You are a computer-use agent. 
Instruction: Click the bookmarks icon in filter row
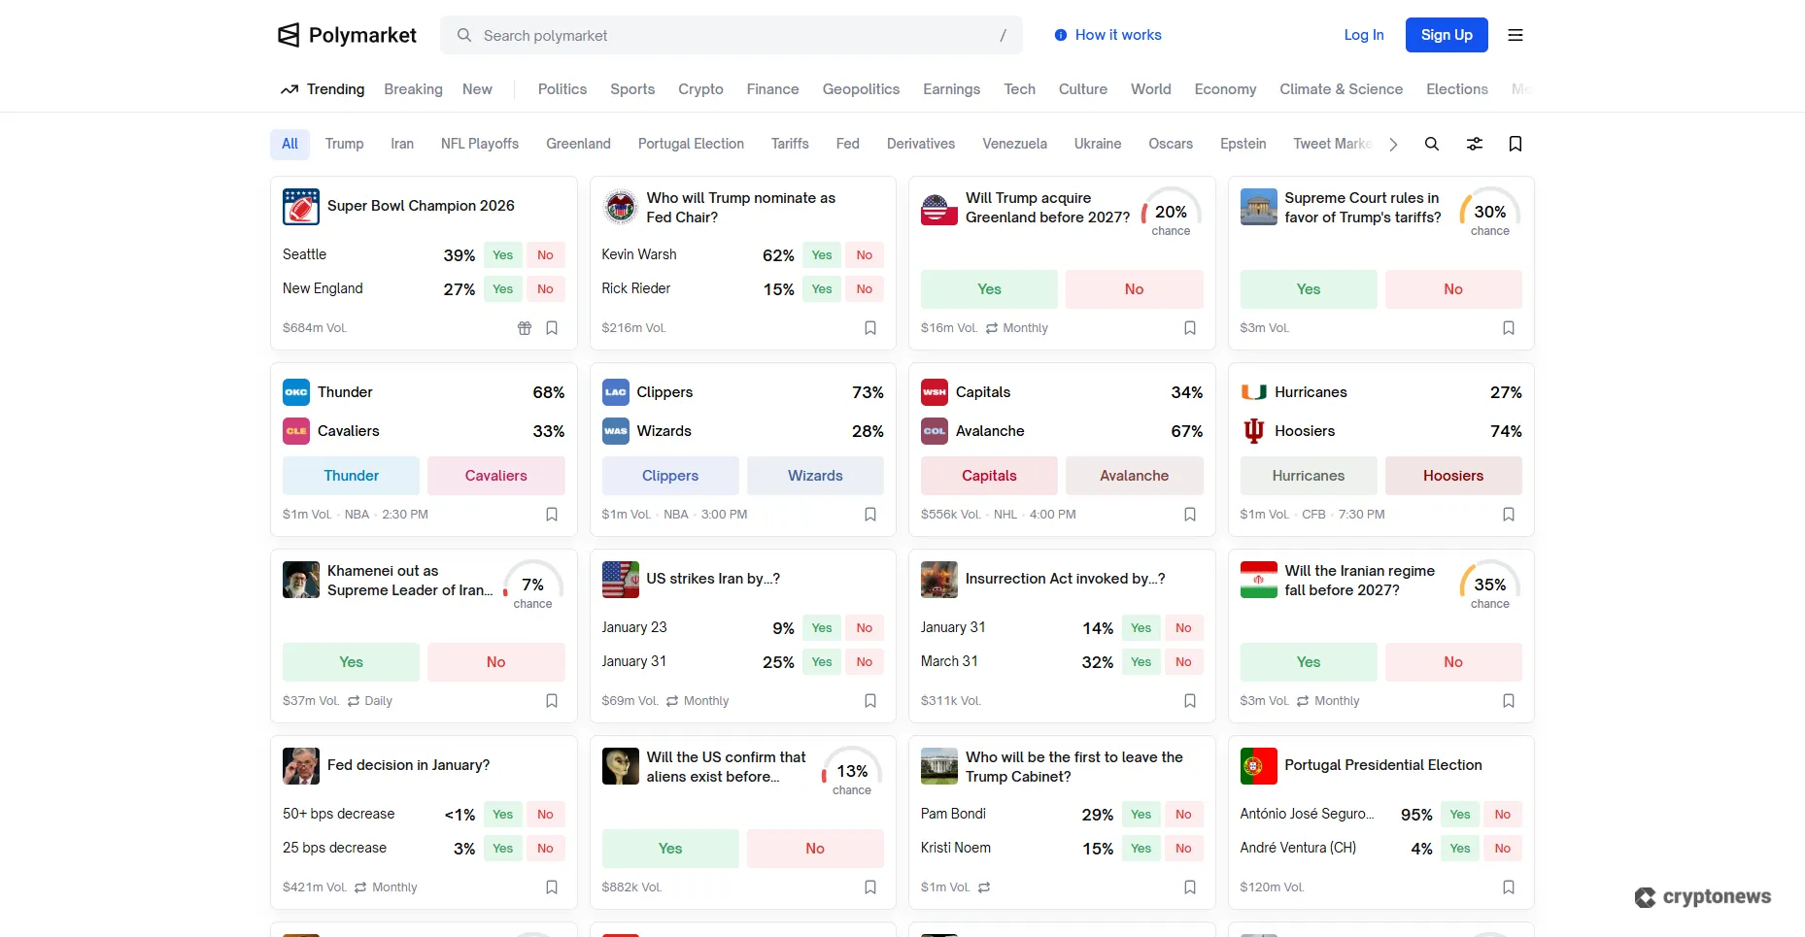click(1516, 144)
